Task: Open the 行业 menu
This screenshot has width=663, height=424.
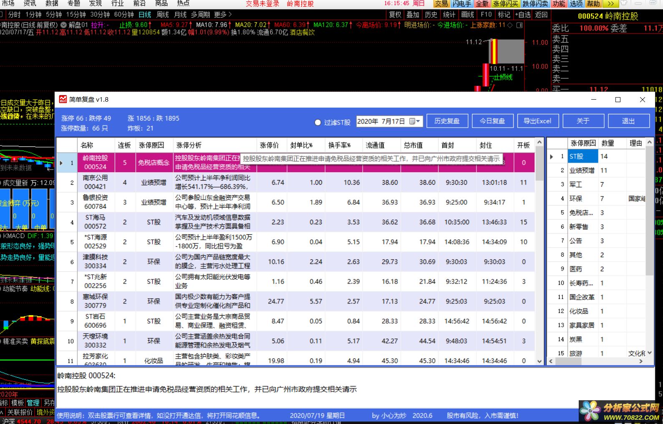Action: [x=118, y=3]
